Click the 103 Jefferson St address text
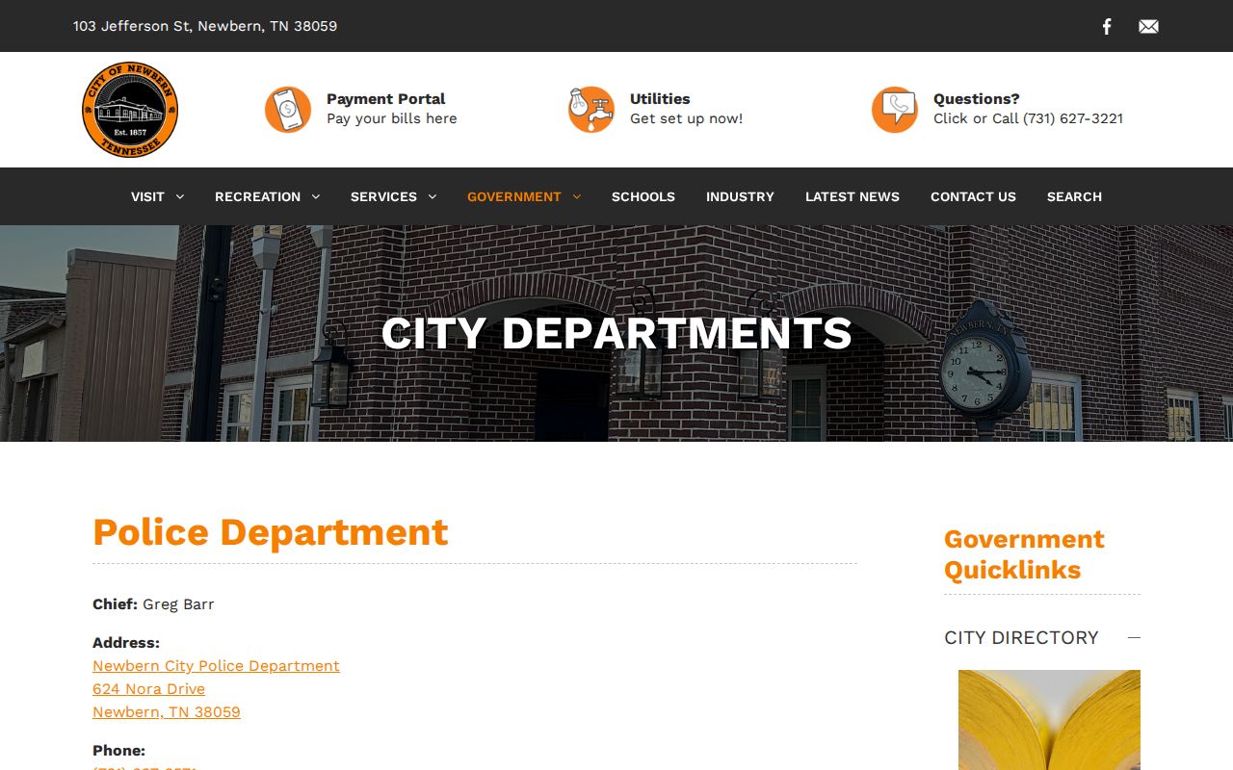 (205, 26)
